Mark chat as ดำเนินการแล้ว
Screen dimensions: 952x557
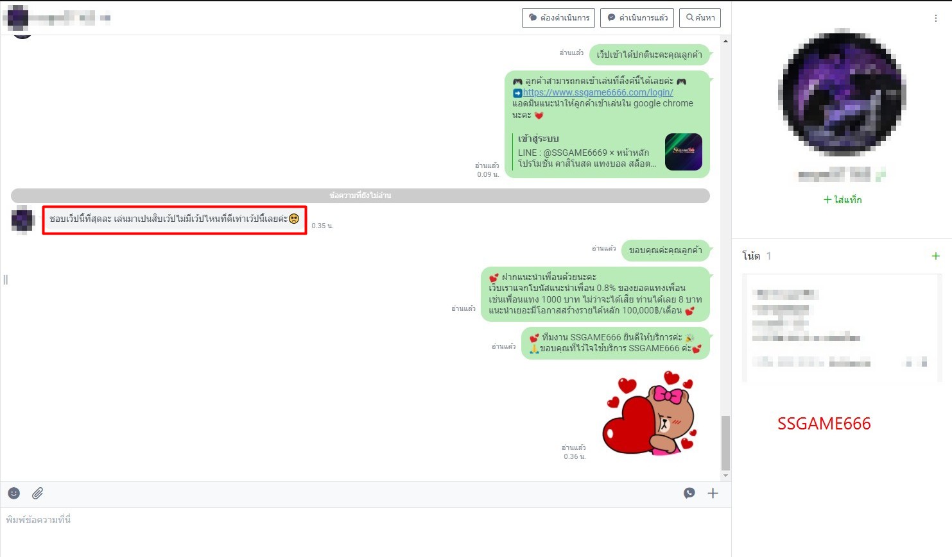pos(637,18)
